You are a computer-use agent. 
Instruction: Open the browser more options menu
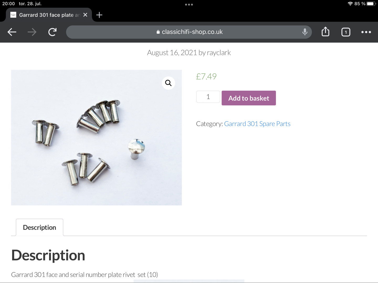(x=366, y=32)
